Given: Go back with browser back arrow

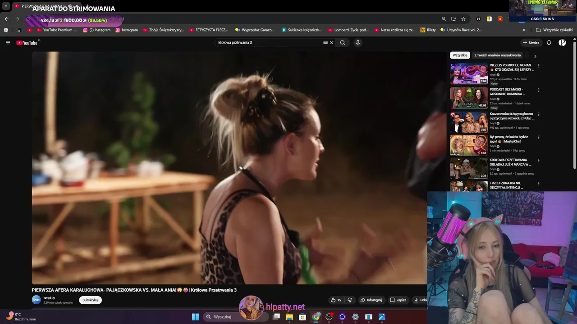Looking at the screenshot, I should pyautogui.click(x=6, y=19).
